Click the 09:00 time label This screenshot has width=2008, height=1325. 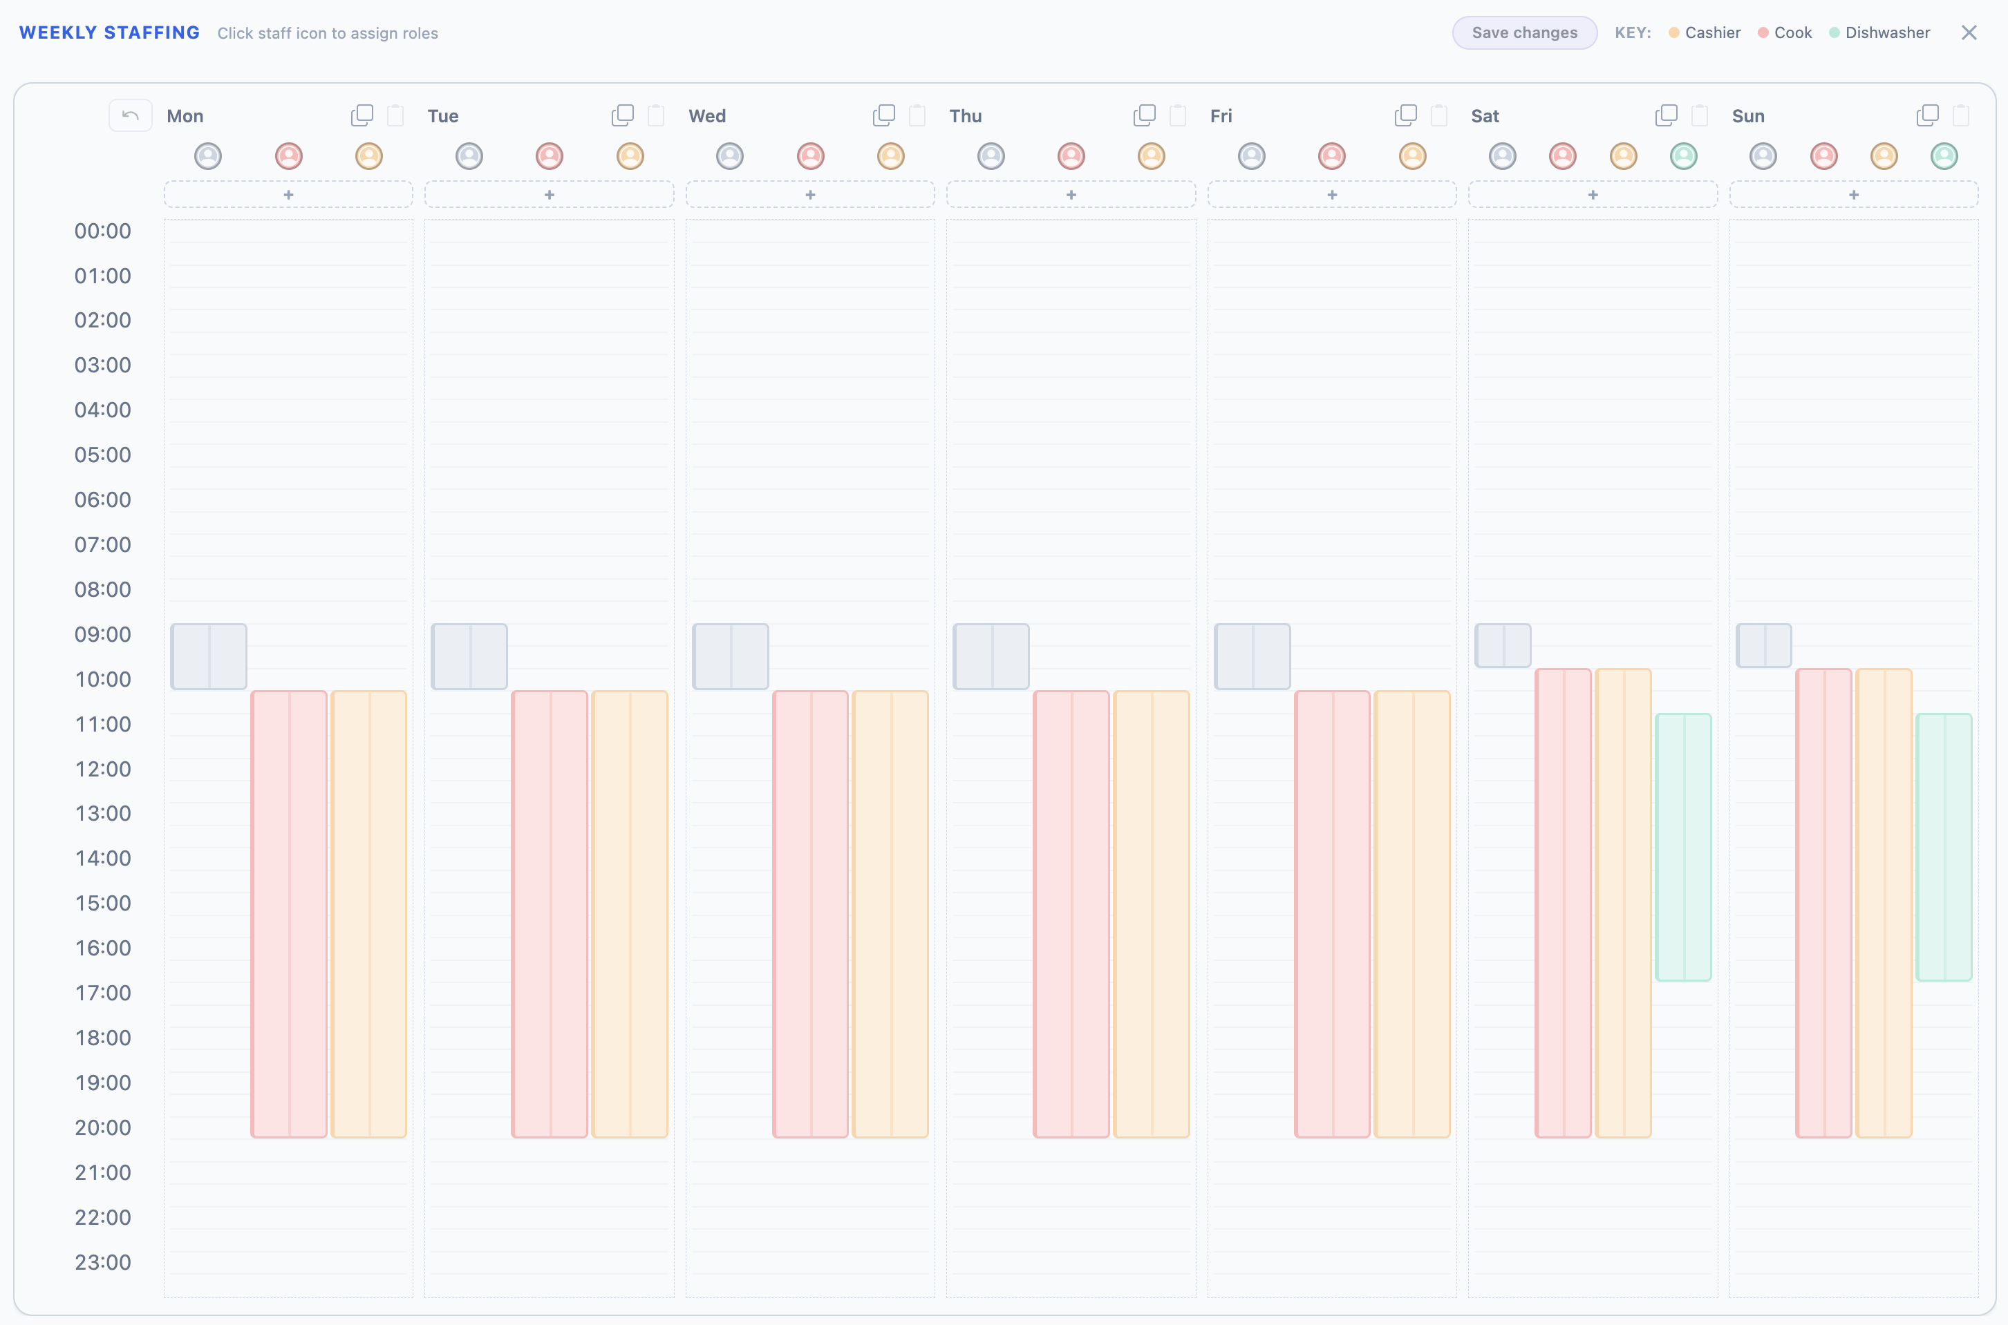click(102, 635)
